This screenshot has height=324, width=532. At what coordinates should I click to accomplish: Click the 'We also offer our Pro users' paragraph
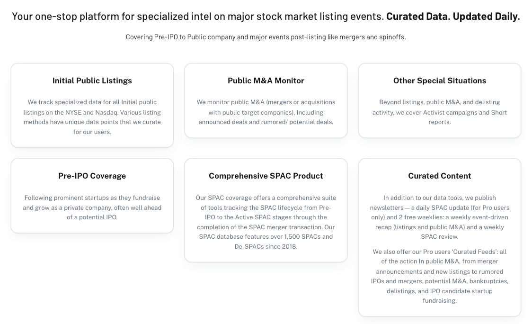[x=439, y=276]
